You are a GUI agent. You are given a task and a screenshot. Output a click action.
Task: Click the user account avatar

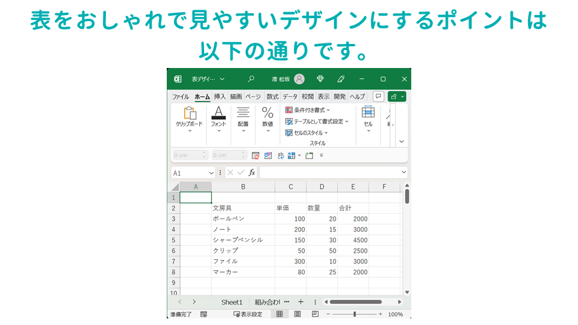299,79
